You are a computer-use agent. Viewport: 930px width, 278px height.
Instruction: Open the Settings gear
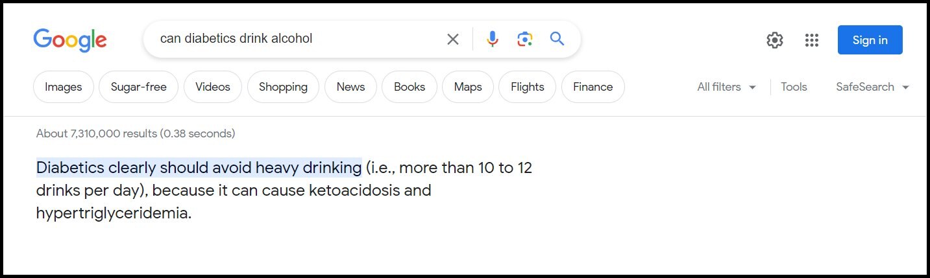tap(774, 40)
